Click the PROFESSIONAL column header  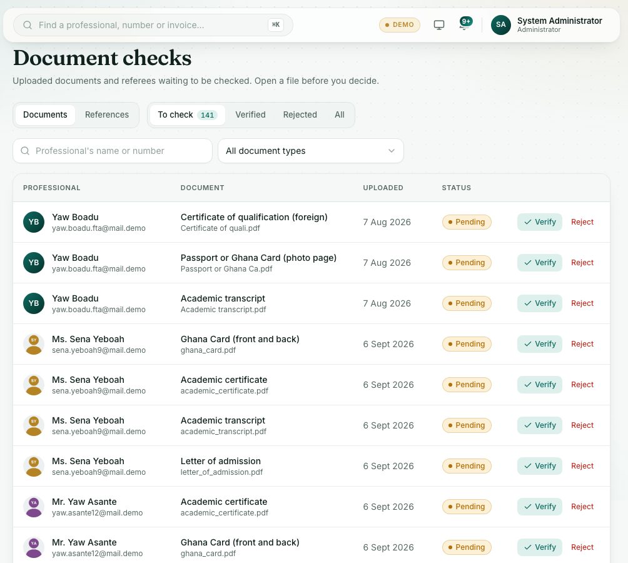pyautogui.click(x=52, y=188)
